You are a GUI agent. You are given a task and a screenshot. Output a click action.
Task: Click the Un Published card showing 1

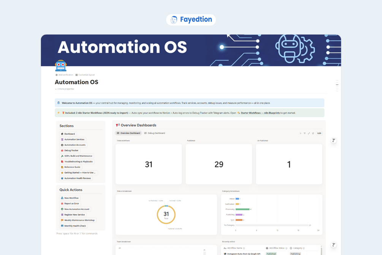coord(289,164)
